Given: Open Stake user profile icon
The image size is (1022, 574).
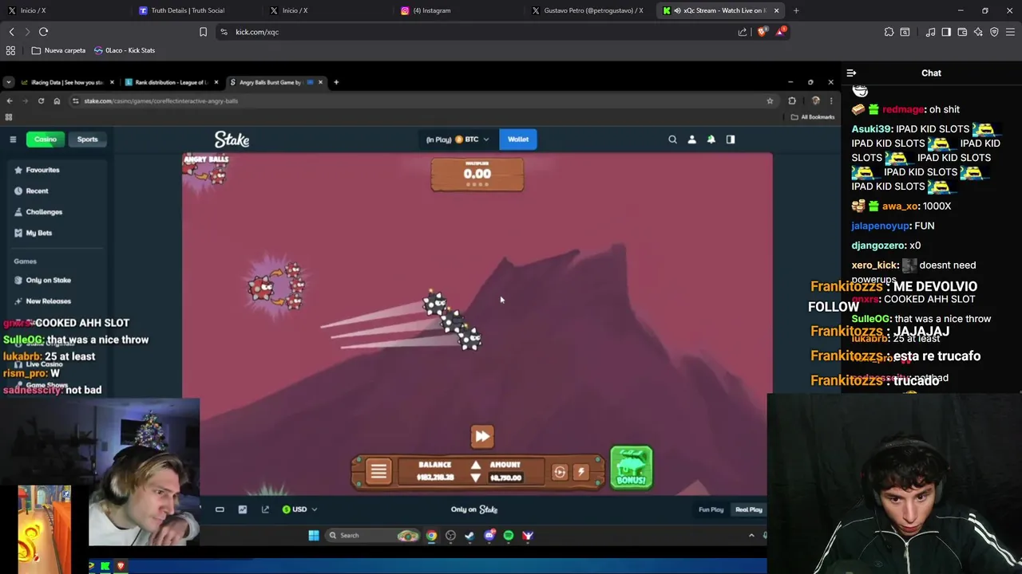Looking at the screenshot, I should (x=691, y=140).
